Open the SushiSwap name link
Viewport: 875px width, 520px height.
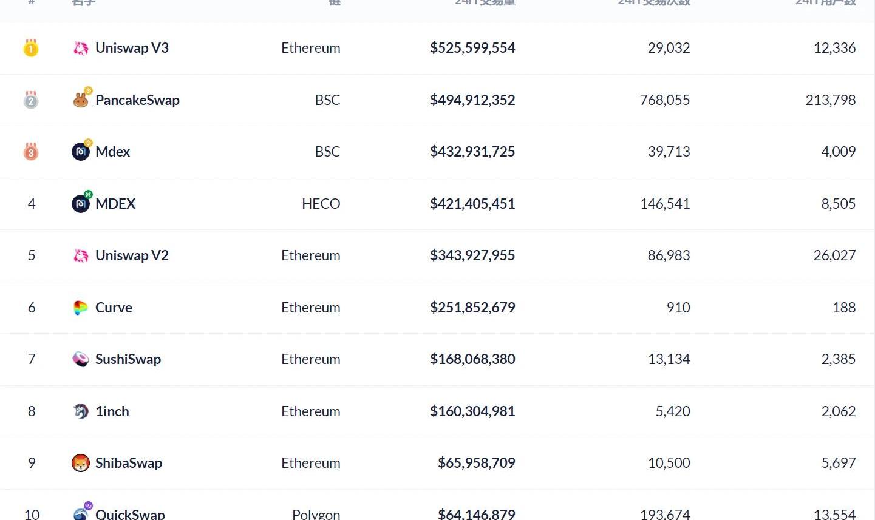coord(128,359)
